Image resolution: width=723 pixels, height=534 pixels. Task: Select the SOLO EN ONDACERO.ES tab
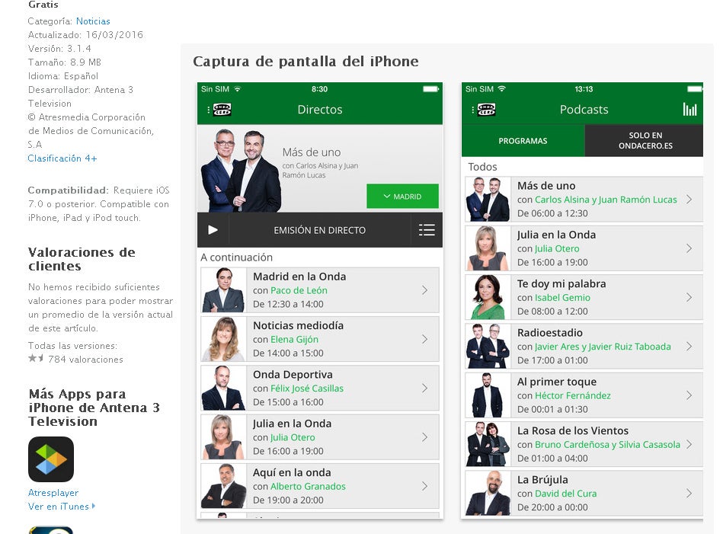(x=645, y=141)
